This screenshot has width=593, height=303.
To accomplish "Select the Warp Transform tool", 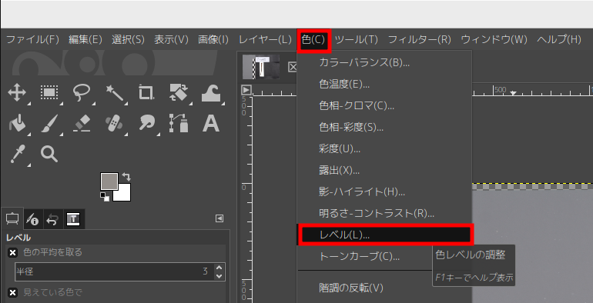I will click(211, 92).
